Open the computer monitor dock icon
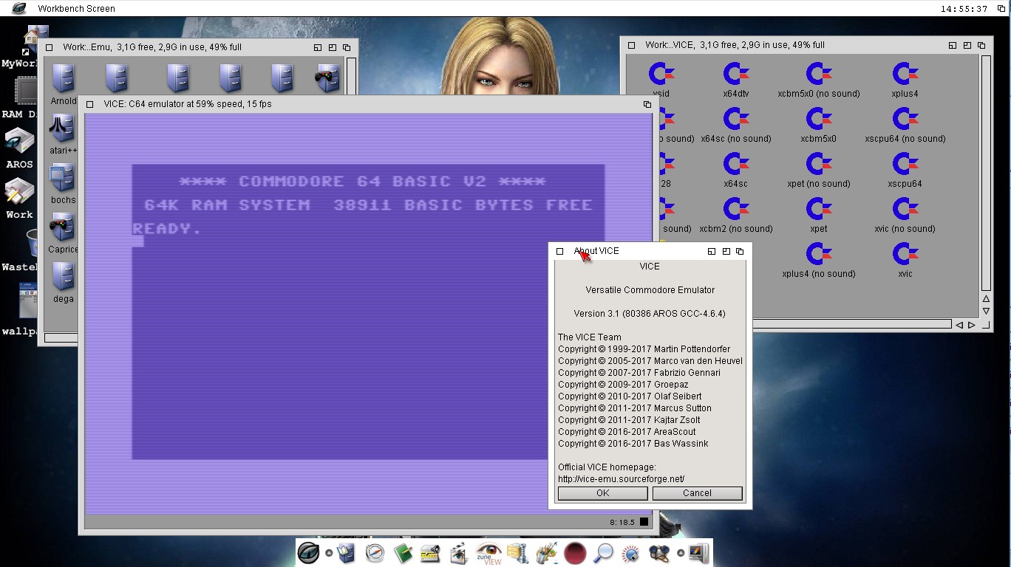Image resolution: width=1011 pixels, height=567 pixels. 698,552
